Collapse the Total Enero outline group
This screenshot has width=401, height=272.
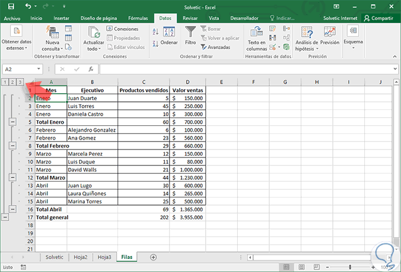coord(13,122)
